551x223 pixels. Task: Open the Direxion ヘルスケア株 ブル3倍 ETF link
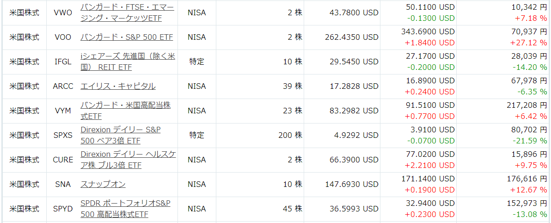click(x=128, y=160)
